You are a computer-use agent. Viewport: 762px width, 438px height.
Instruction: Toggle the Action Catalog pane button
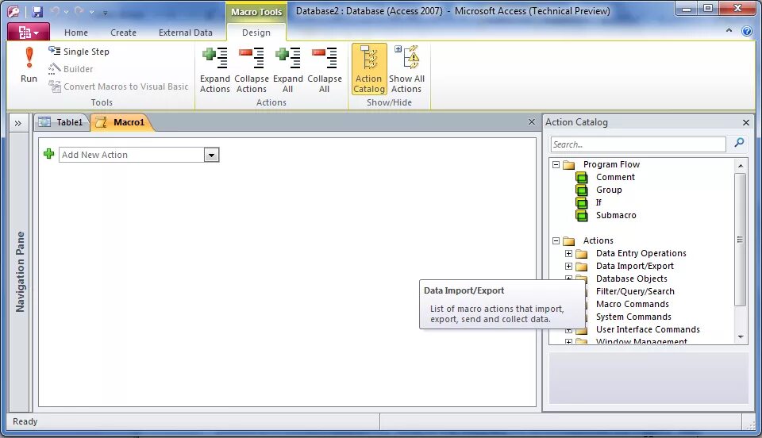369,69
